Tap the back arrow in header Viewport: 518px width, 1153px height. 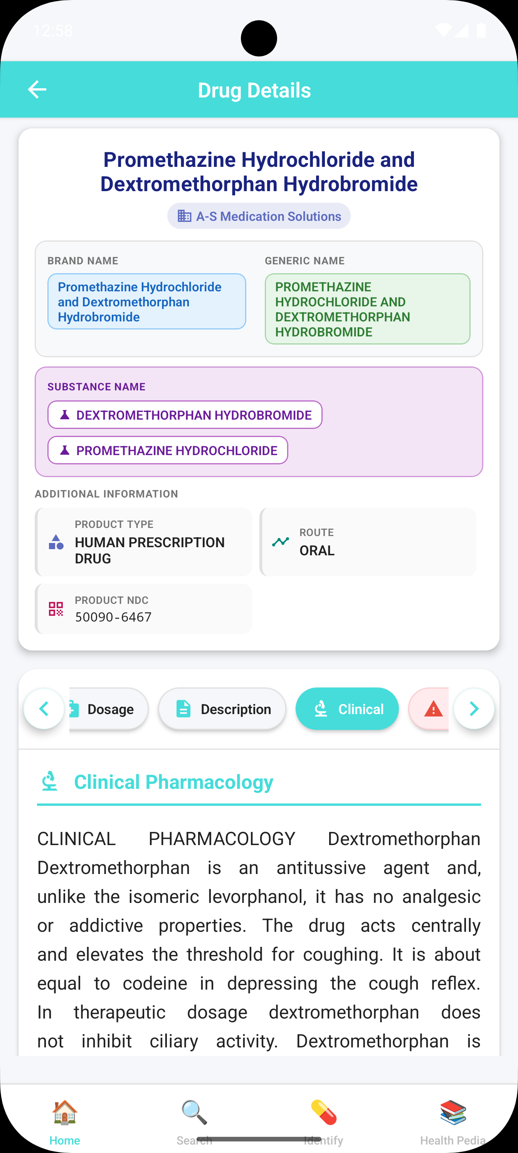(x=37, y=89)
